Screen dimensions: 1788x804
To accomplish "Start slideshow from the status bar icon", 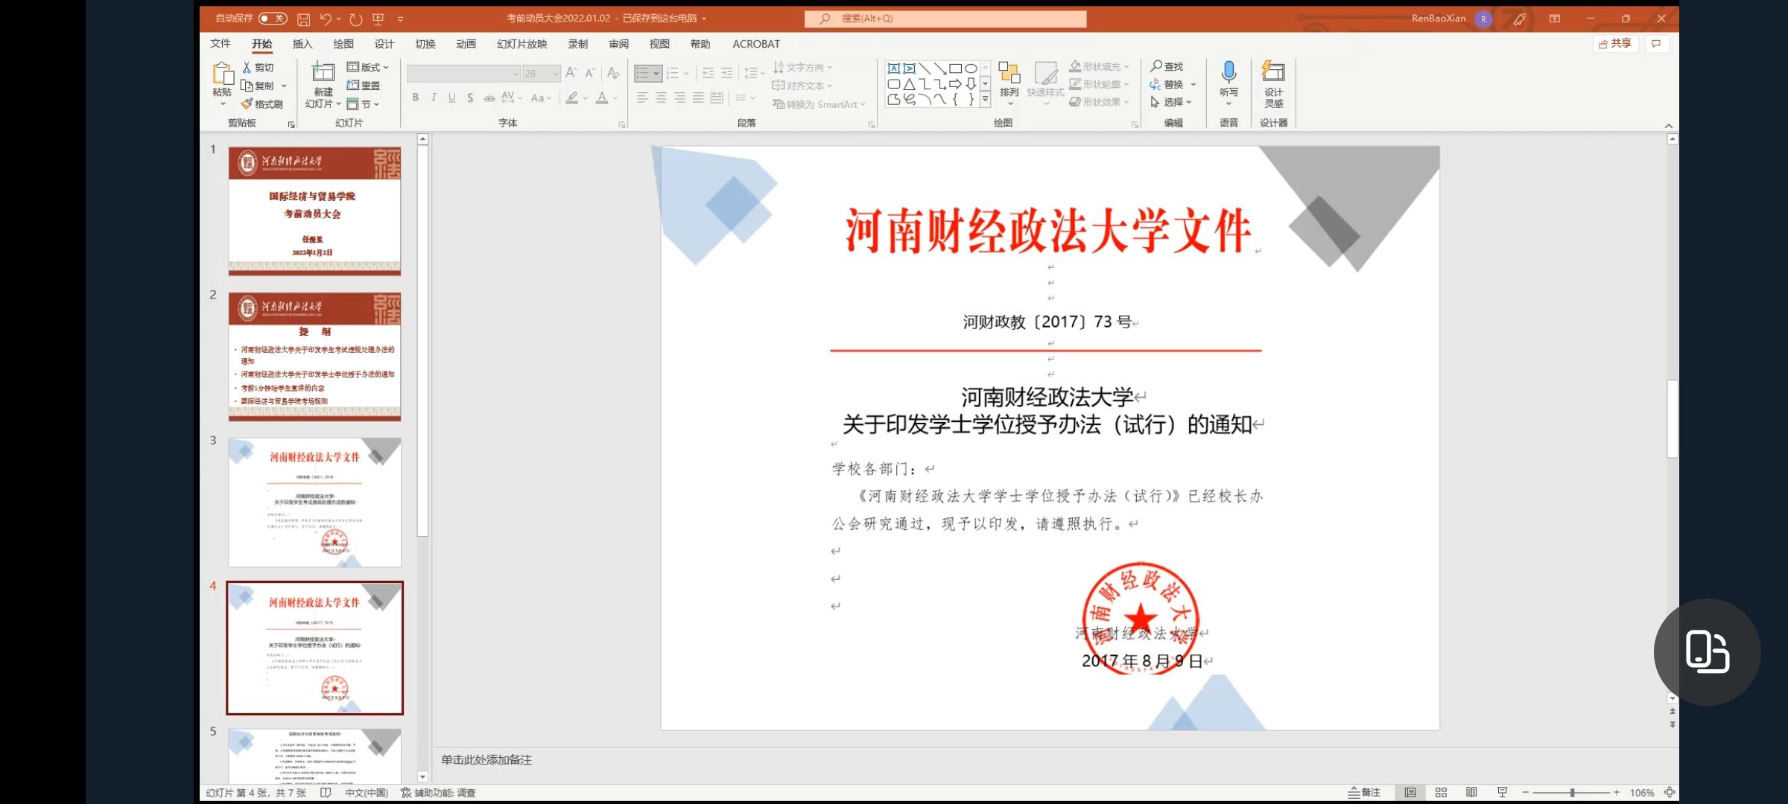I will pos(1502,792).
